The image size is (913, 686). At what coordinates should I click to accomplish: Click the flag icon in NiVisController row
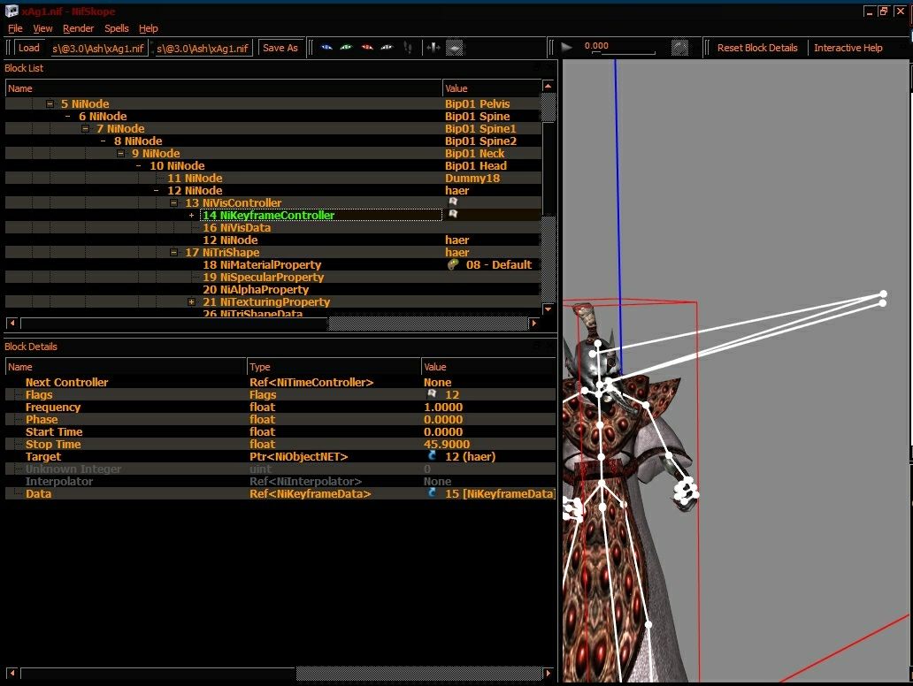click(x=453, y=202)
